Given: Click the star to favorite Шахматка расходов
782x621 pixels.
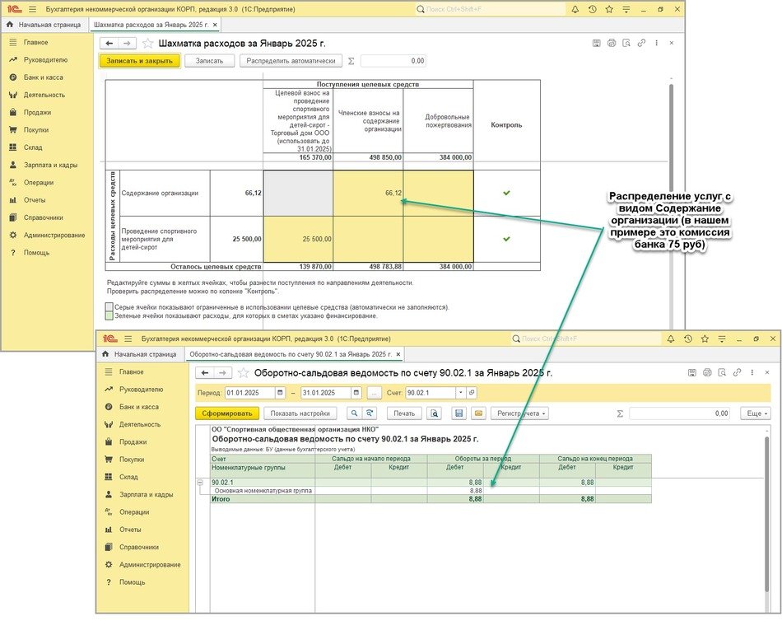Looking at the screenshot, I should (x=148, y=43).
